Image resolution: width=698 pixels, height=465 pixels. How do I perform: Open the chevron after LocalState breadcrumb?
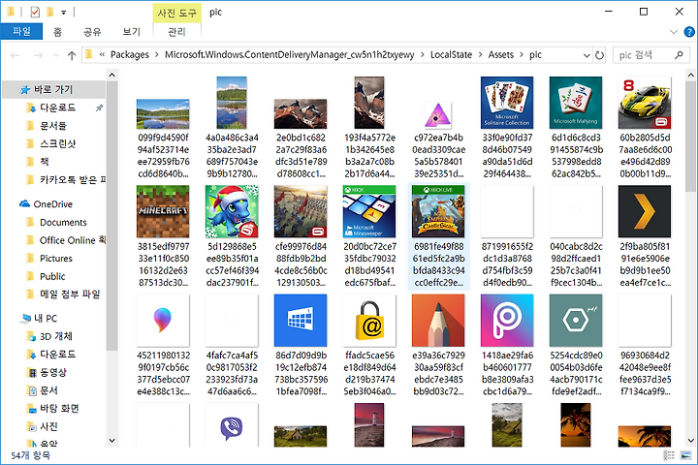(480, 54)
